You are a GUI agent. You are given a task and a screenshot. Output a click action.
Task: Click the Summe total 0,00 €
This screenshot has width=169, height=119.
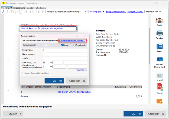[139, 97]
